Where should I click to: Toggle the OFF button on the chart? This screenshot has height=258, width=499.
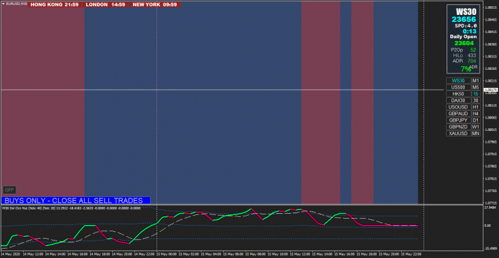point(9,190)
